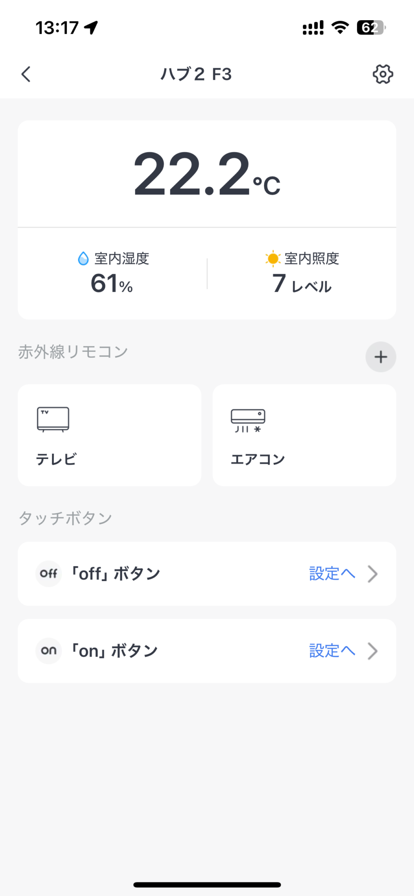
Task: Open the エアコン remote label
Action: 258,459
